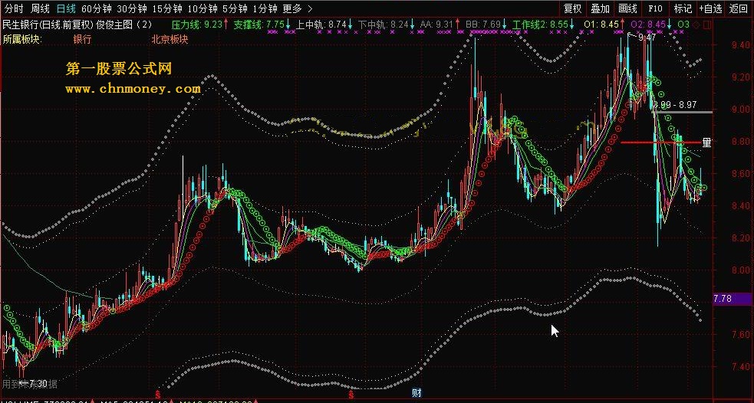Screen dimensions: 754x403
Task: Click the 北京板块 sector link
Action: tap(170, 39)
